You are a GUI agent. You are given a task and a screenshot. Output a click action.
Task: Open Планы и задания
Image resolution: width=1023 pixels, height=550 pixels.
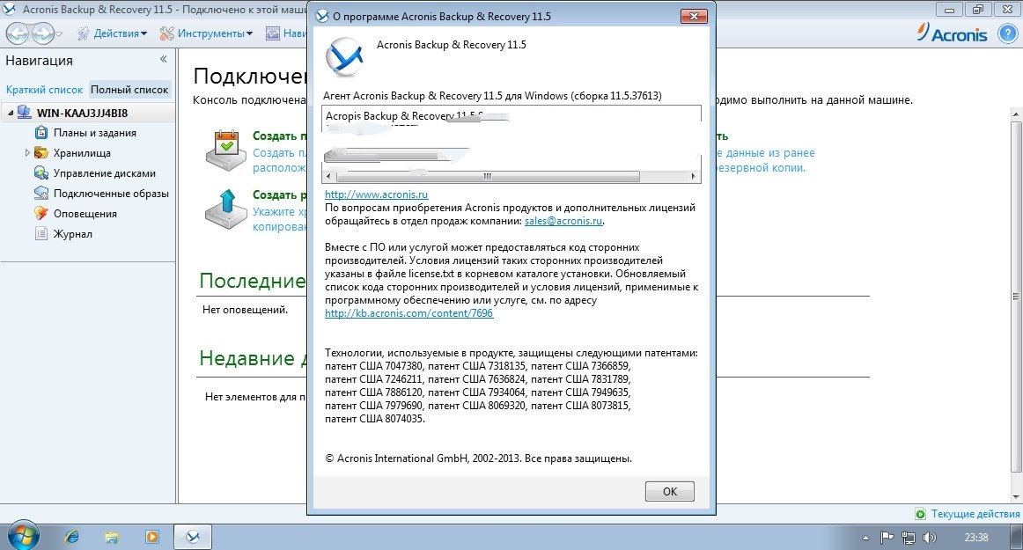[x=94, y=133]
